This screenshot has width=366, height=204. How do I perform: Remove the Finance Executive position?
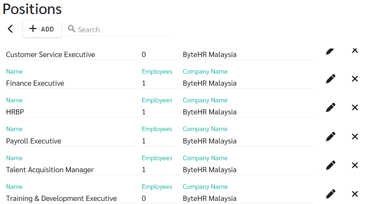click(355, 79)
